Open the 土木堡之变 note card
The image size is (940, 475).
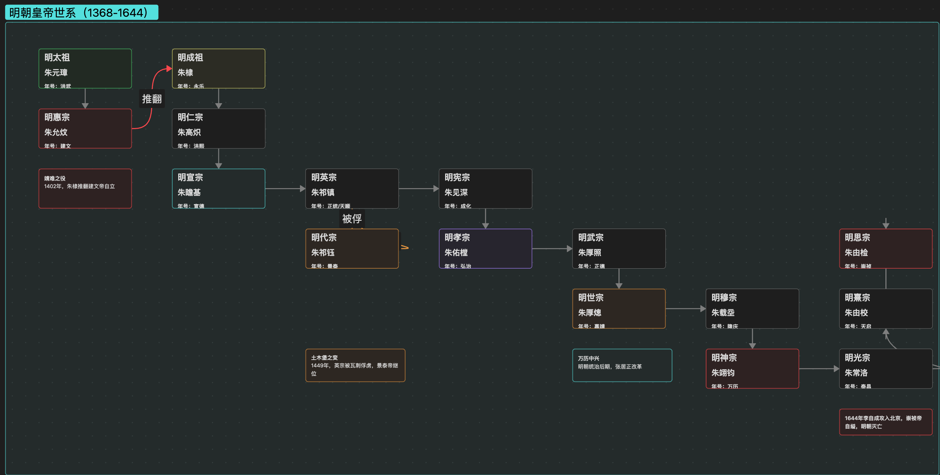pos(355,365)
